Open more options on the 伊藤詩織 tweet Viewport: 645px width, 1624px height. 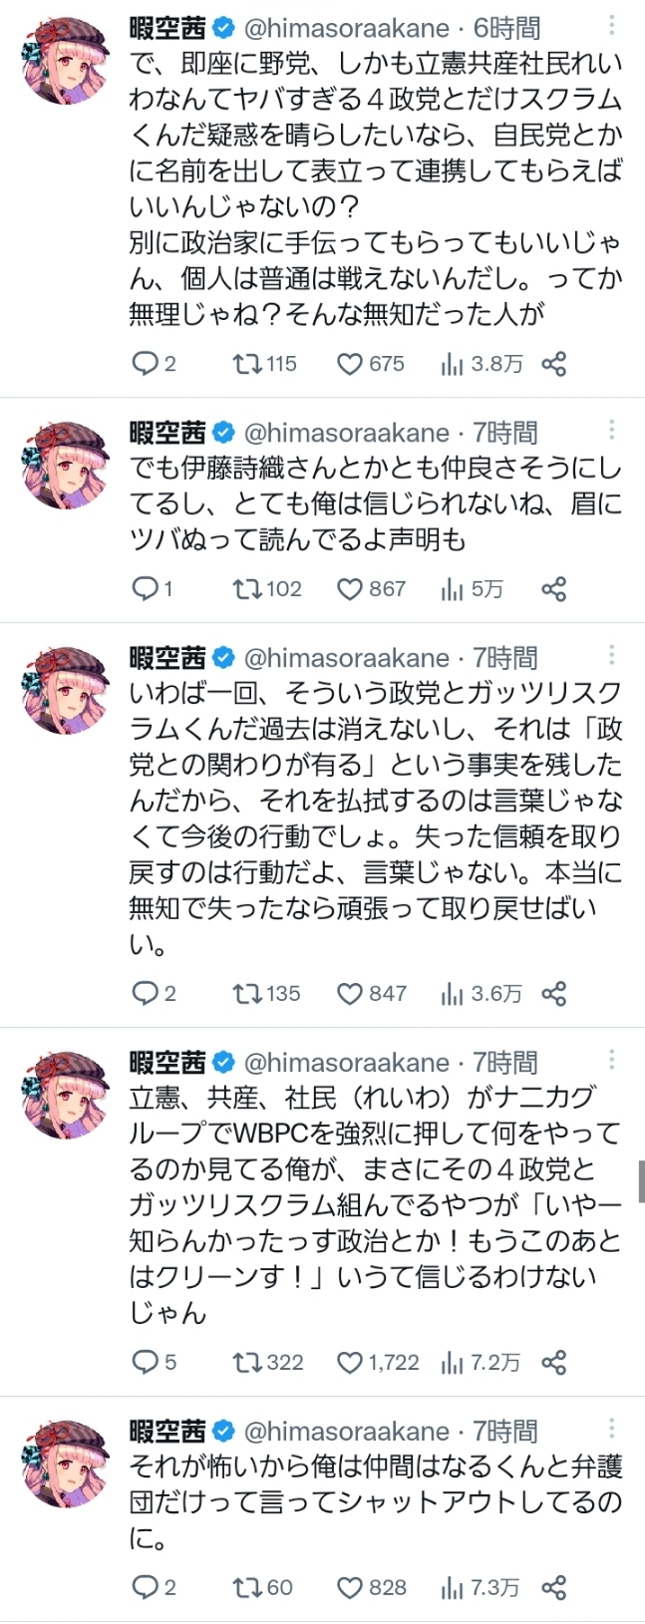pos(611,430)
